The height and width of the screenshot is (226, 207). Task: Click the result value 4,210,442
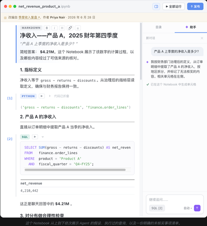click(x=29, y=191)
